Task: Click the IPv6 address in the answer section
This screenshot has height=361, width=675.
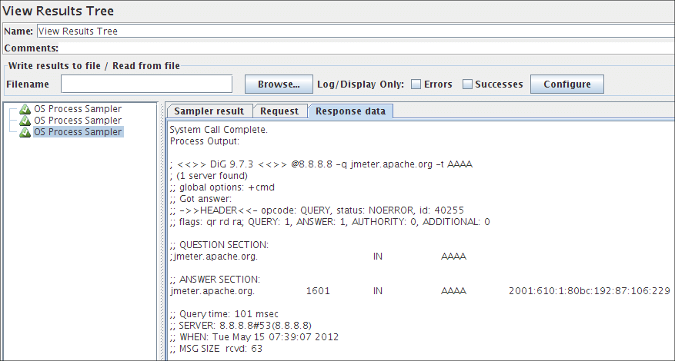Action: click(x=589, y=292)
